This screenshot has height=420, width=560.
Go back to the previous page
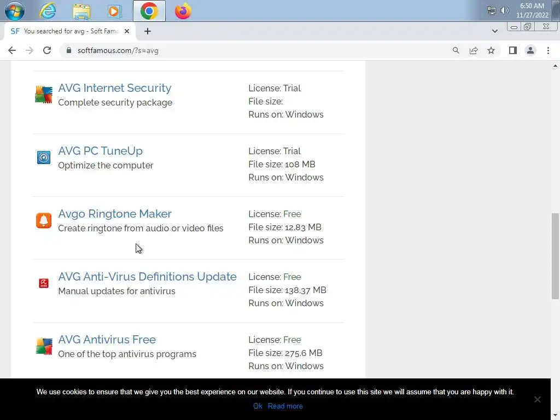12,51
